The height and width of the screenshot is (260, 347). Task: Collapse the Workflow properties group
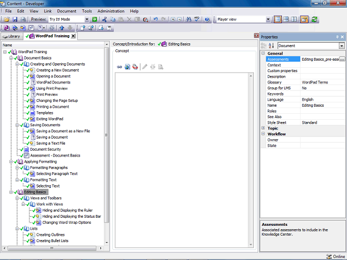(263, 134)
